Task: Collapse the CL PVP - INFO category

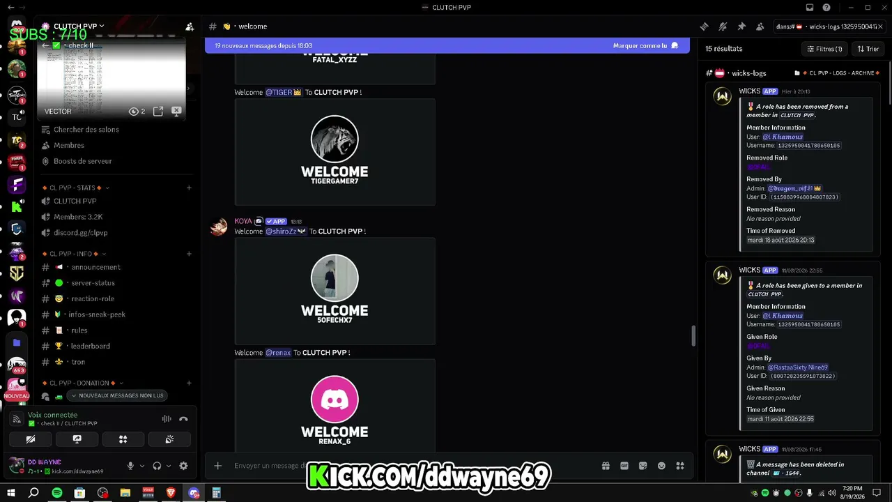Action: coord(74,254)
